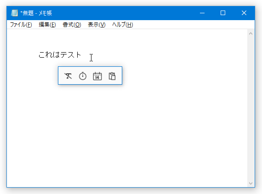Click the clear formatting icon in popup toolbar
The height and width of the screenshot is (194, 262).
[68, 76]
